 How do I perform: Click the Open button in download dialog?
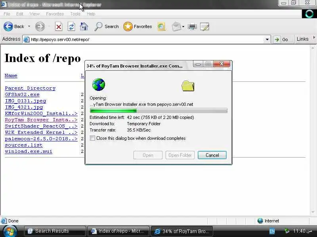click(x=148, y=155)
